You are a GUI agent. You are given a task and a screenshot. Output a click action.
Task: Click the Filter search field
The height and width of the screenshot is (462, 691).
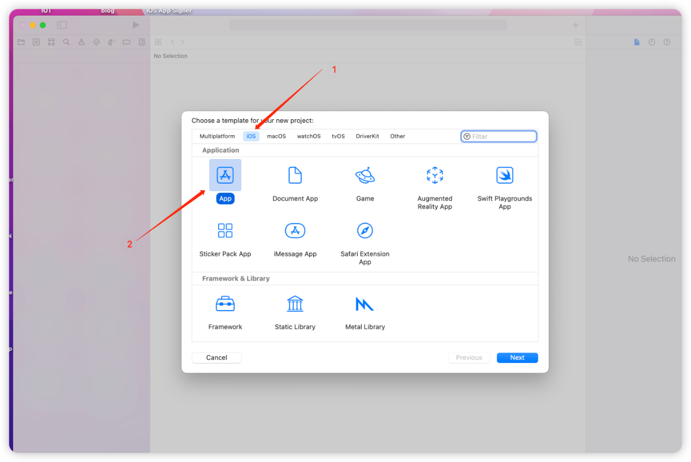[x=499, y=137]
